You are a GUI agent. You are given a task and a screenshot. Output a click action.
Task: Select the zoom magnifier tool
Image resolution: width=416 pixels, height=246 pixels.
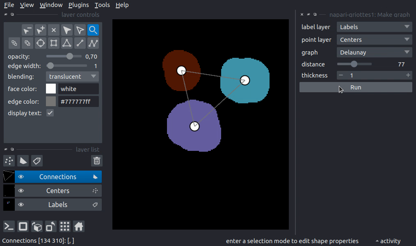tap(93, 30)
